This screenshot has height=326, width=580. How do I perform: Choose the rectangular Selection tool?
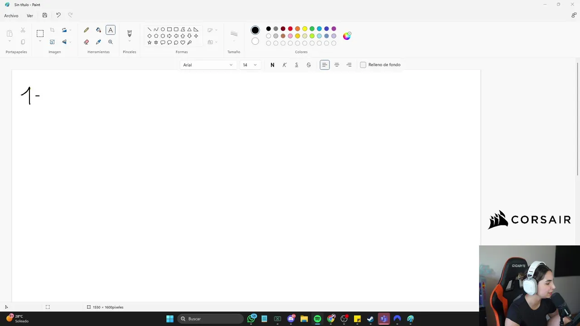40,33
